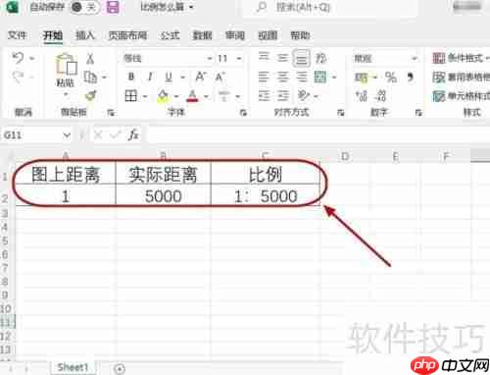Decrease indent
The height and width of the screenshot is (375, 490).
[x=264, y=96]
